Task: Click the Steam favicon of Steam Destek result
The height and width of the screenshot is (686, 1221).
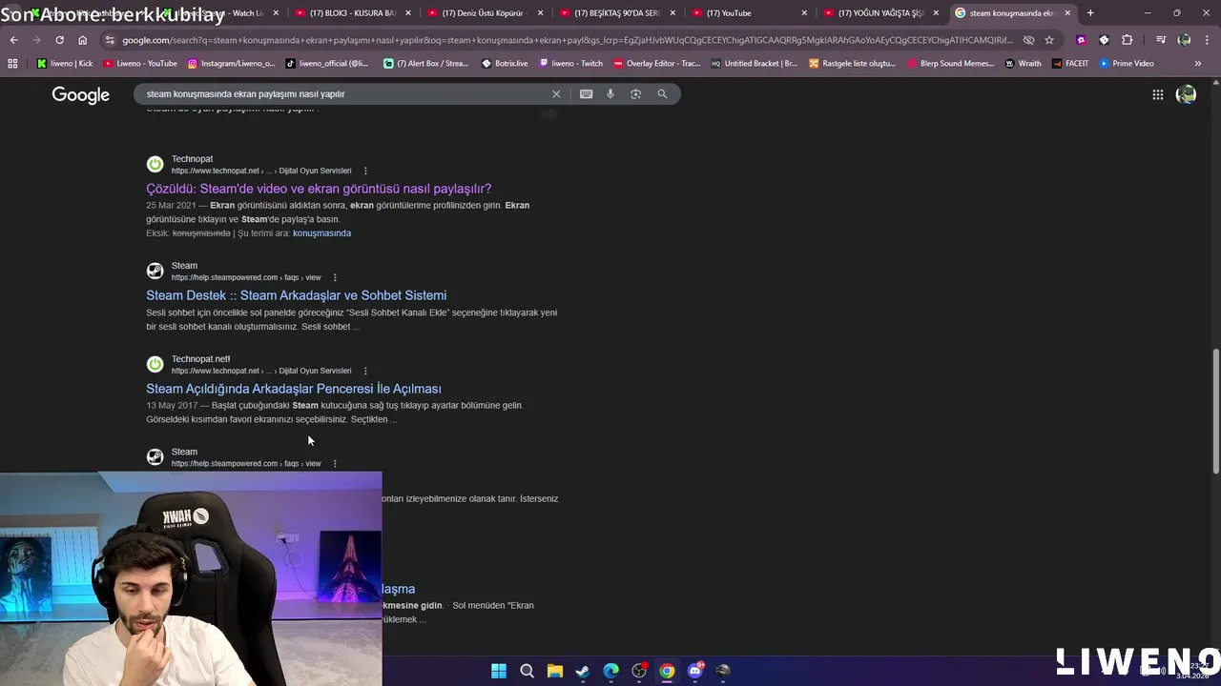Action: point(155,271)
